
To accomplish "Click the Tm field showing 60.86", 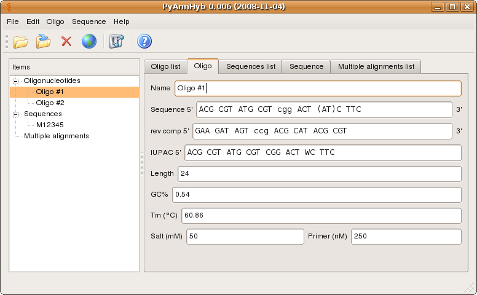I will (321, 216).
